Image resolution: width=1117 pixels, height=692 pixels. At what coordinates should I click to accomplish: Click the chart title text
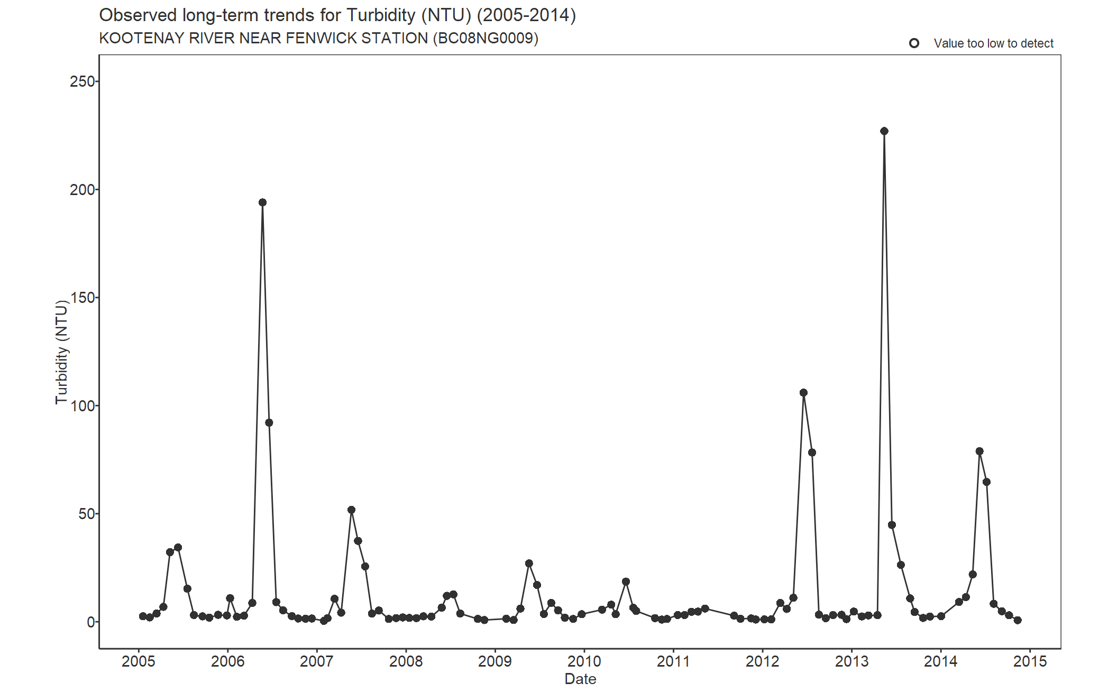[x=337, y=15]
